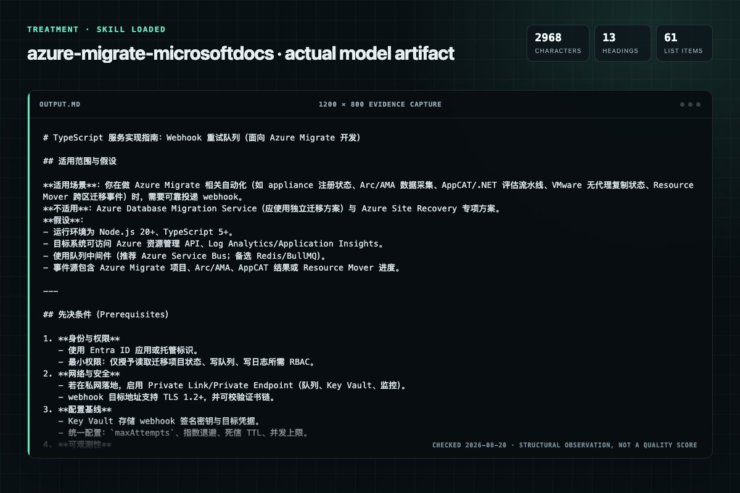Viewport: 740px width, 493px height.
Task: Click the 'TREATMENT · SKILL LOADED' label
Action: pos(96,29)
